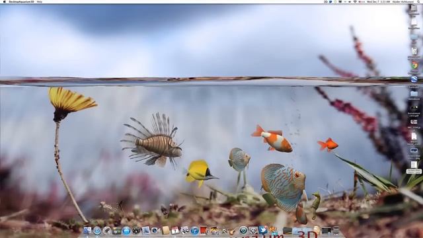The image size is (423, 238).
Task: Click the small orange goldfish
Action: coord(328,145)
